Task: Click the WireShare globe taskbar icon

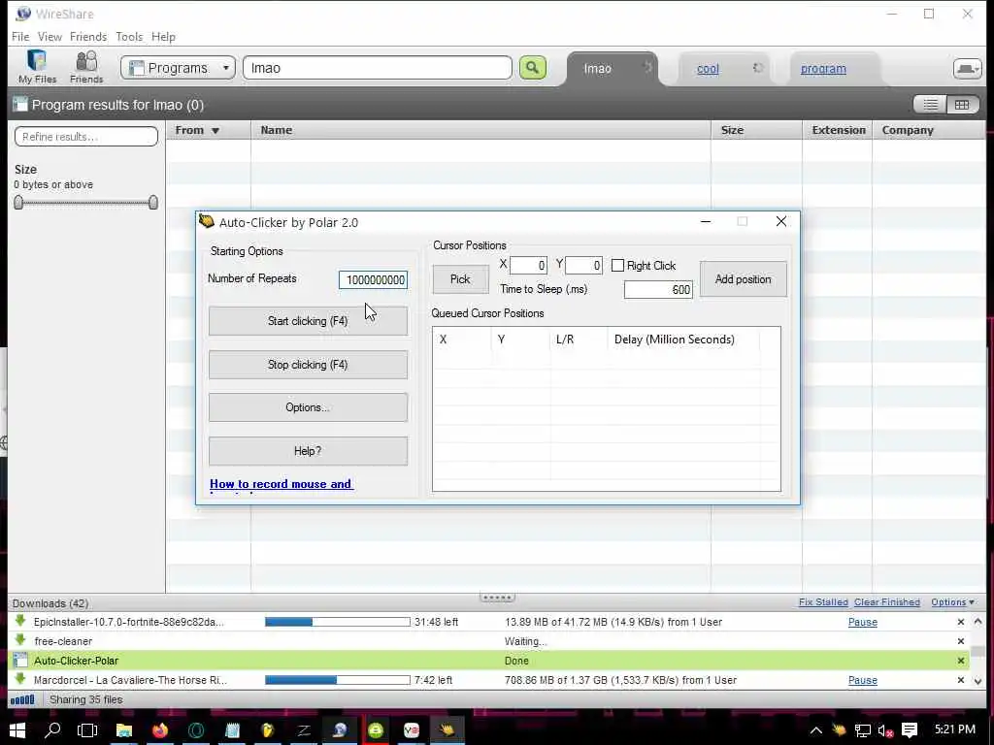Action: pos(340,730)
